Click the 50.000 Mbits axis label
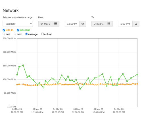The width and height of the screenshot is (142, 114). coord(10,93)
